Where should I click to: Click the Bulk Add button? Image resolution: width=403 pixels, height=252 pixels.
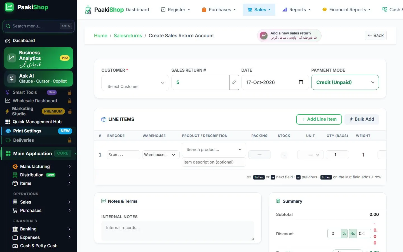(362, 119)
